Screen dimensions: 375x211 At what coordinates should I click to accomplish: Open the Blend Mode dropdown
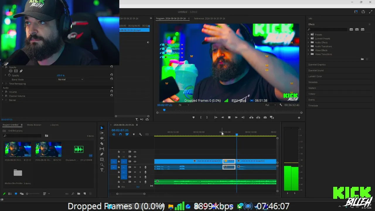70,79
